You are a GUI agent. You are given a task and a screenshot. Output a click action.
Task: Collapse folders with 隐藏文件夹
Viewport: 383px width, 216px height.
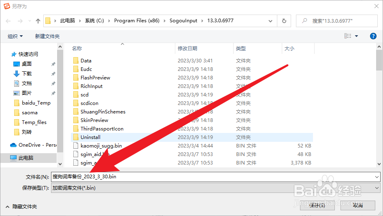click(x=21, y=207)
